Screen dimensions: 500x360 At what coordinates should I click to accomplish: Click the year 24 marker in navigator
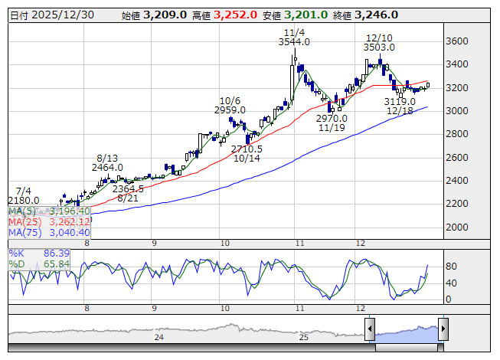(x=158, y=337)
